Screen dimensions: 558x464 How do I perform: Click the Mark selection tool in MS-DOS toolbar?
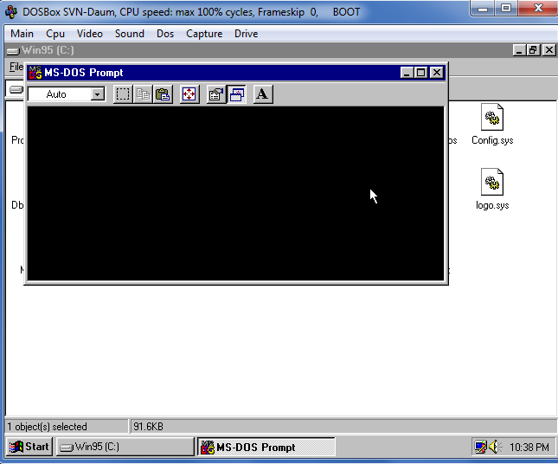click(x=123, y=94)
